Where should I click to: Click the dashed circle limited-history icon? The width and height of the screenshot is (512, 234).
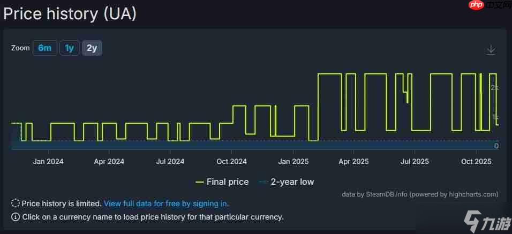(x=16, y=203)
